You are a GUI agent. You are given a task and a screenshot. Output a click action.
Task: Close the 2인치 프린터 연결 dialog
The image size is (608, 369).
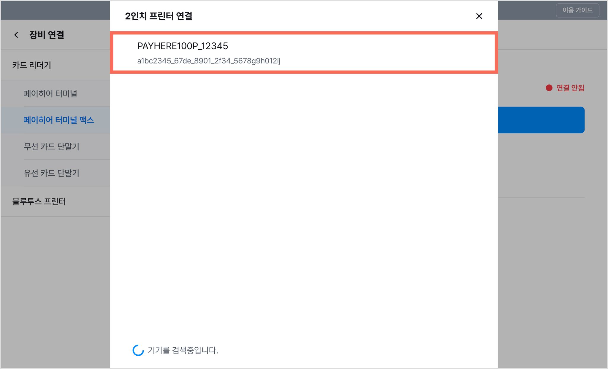point(479,16)
